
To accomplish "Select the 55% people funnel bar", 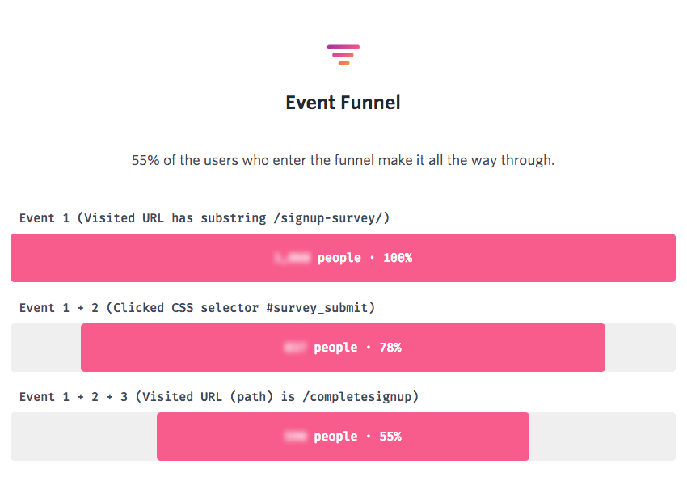I will 343,437.
